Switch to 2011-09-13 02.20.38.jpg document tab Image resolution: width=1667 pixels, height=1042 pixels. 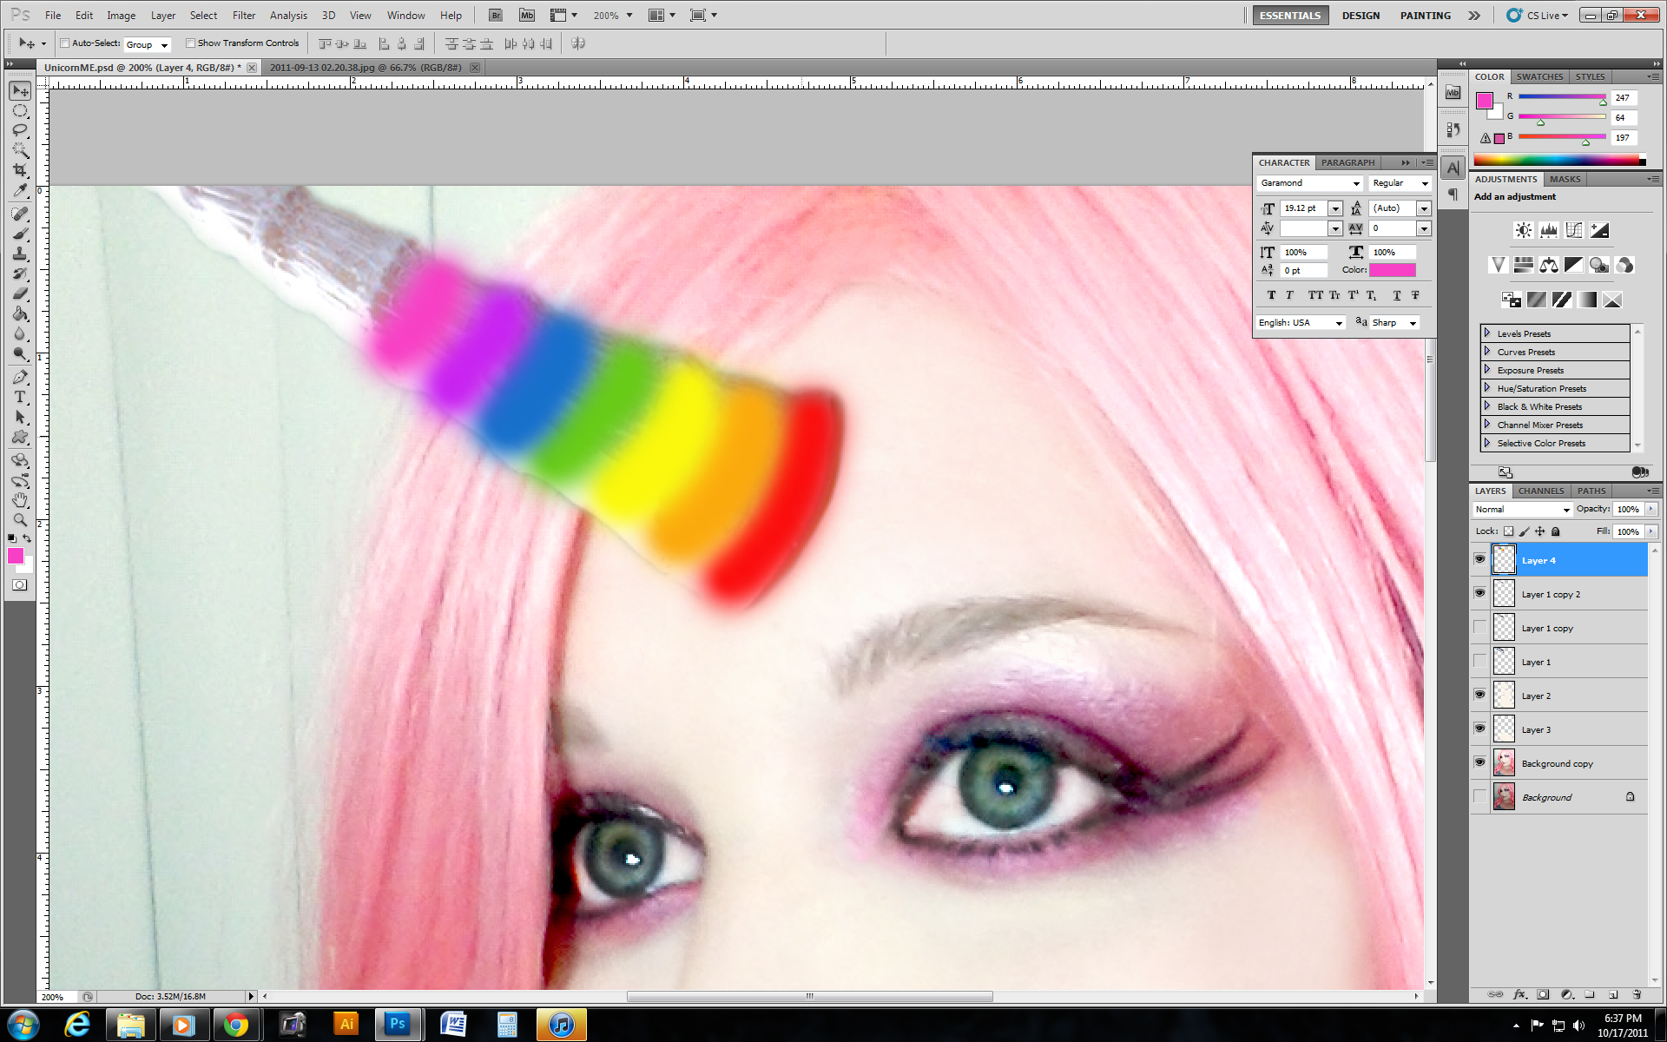366,67
